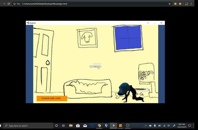The height and width of the screenshot is (130, 198).
Task: Bookmark this page with the star icon
Action: tap(170, 4)
